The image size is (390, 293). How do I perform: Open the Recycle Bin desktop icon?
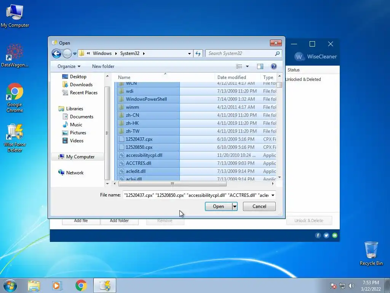point(371,253)
